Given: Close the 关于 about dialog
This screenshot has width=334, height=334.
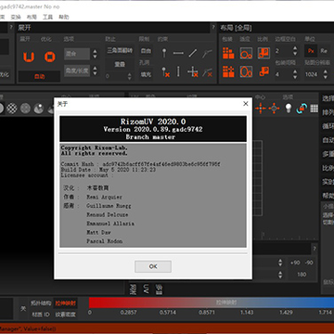Looking at the screenshot, I should [x=246, y=104].
